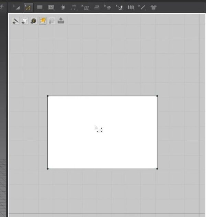
Task: Toggle the highlighted yellow texture display icon
Action: coord(43,21)
